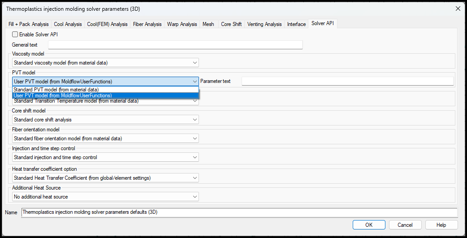The width and height of the screenshot is (467, 238).
Task: Select the Interface tab
Action: click(x=296, y=24)
